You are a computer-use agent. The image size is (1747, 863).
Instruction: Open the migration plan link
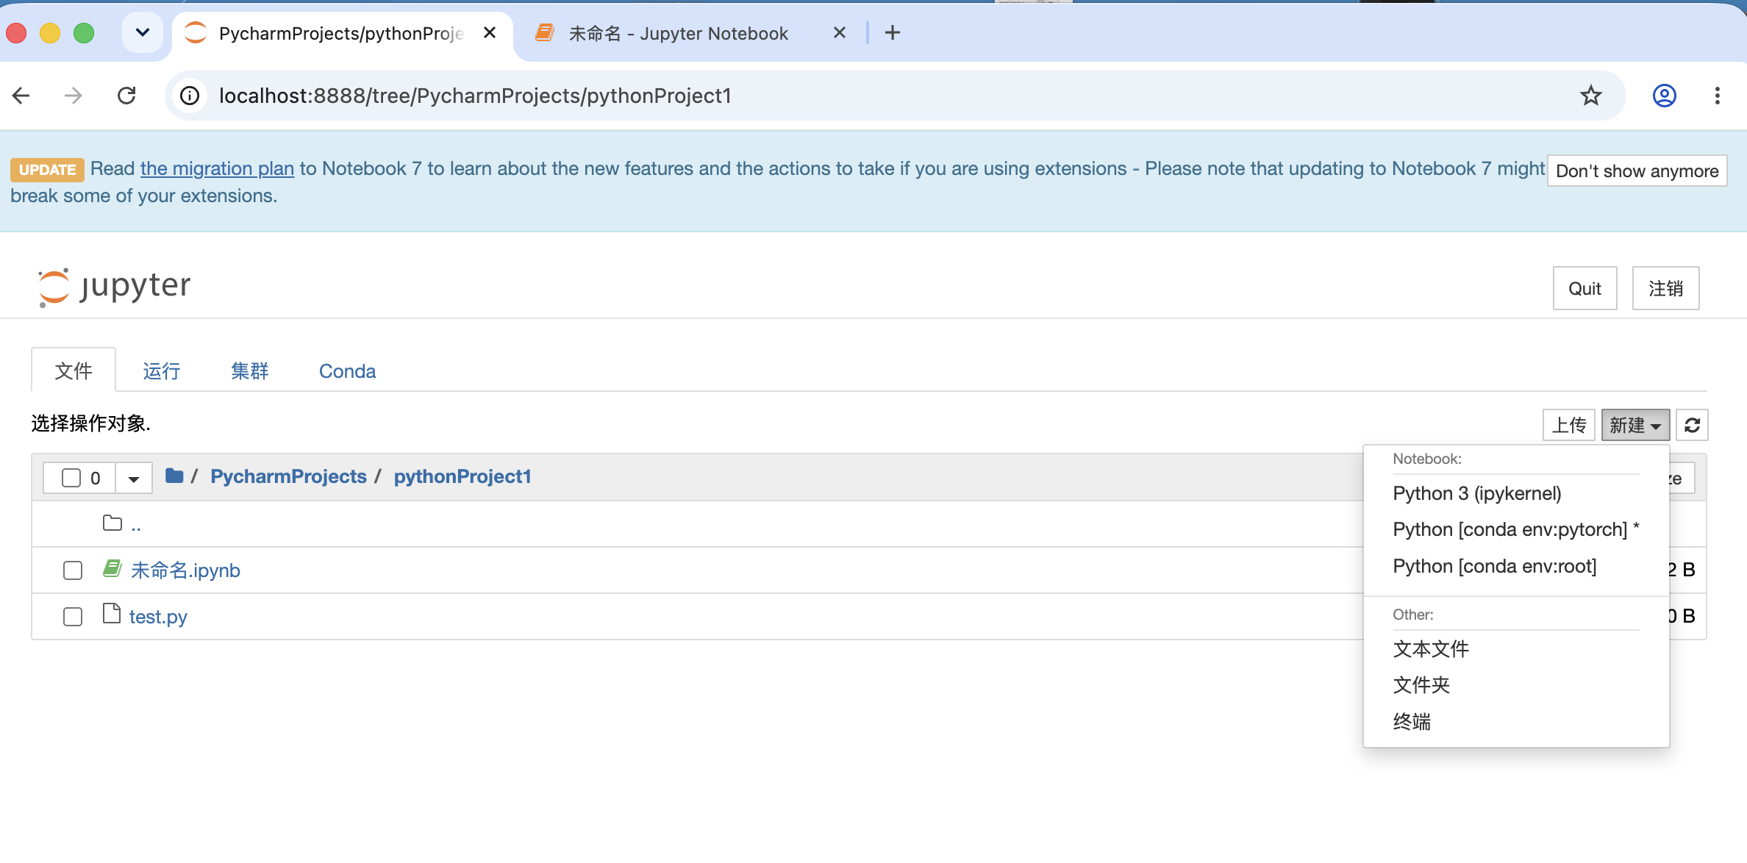(x=217, y=168)
